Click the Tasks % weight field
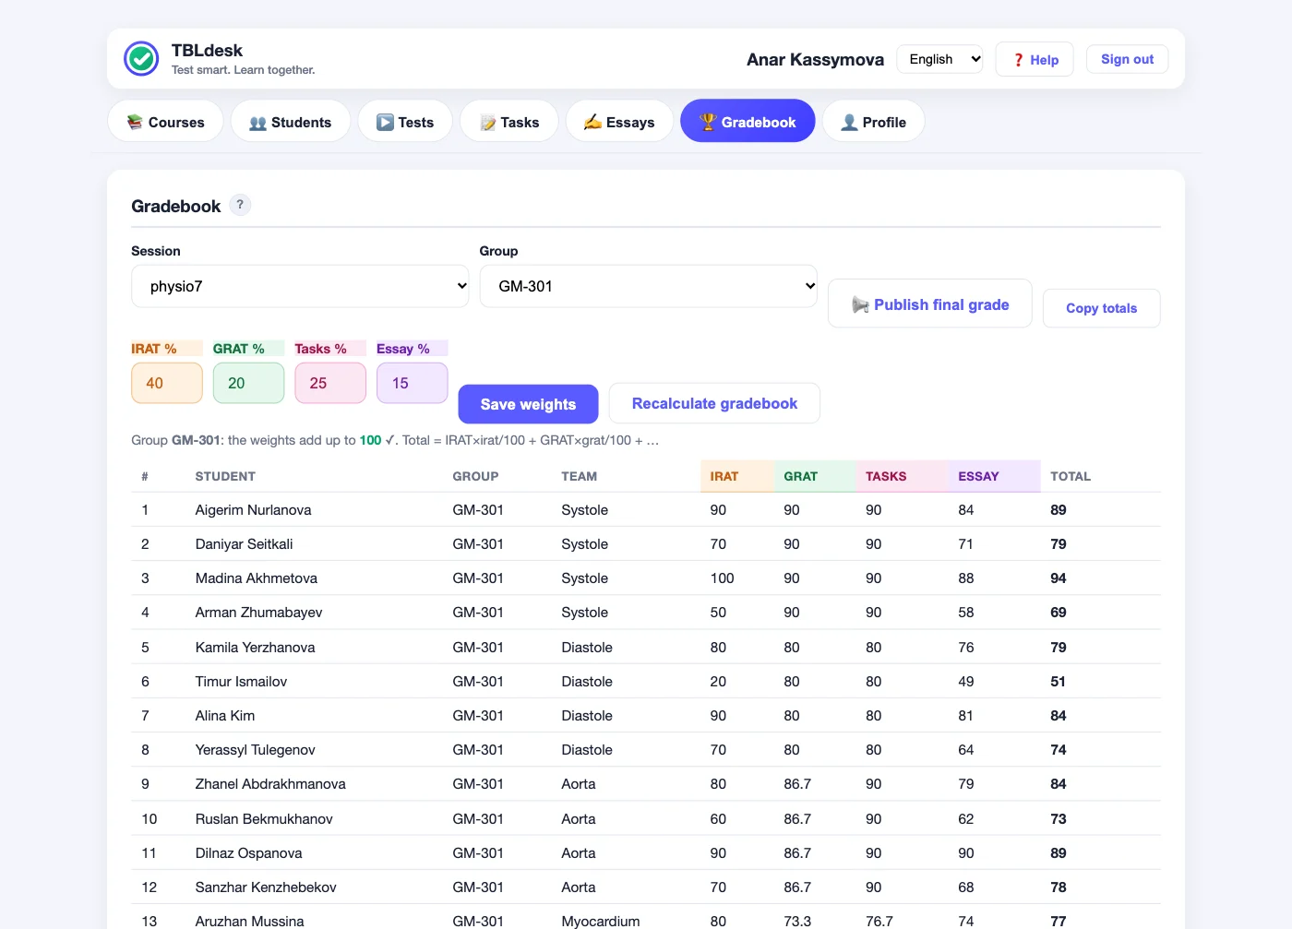Screen dimensions: 1292x929 330,383
